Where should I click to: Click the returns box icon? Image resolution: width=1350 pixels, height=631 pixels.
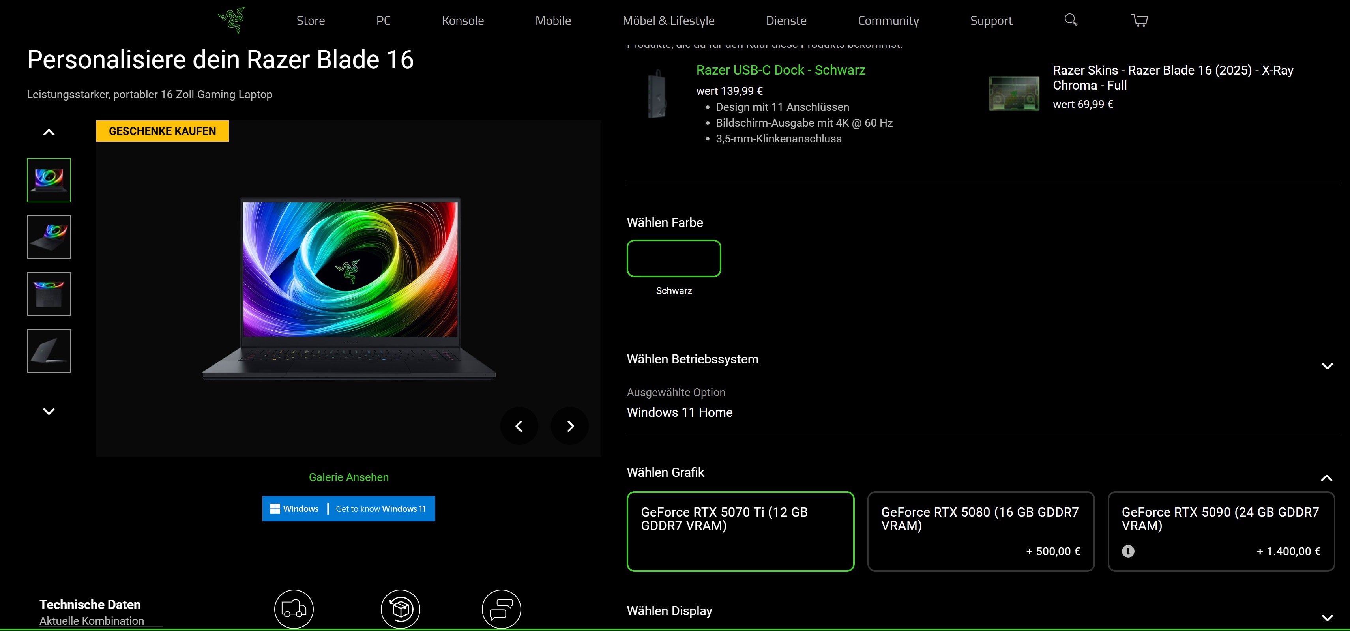click(x=400, y=609)
